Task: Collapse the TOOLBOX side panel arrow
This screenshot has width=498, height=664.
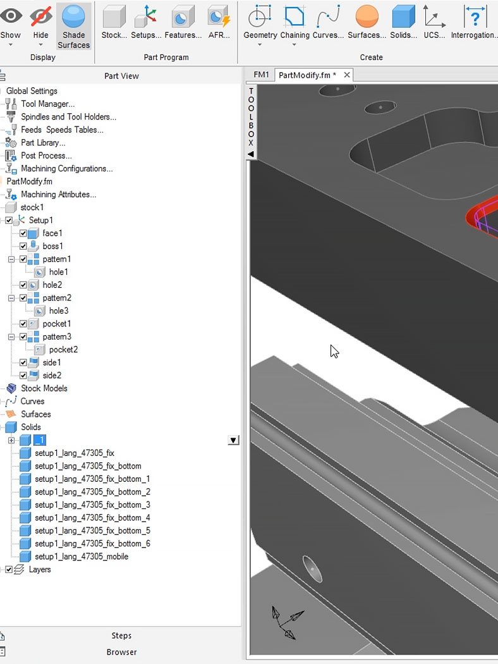Action: [251, 154]
